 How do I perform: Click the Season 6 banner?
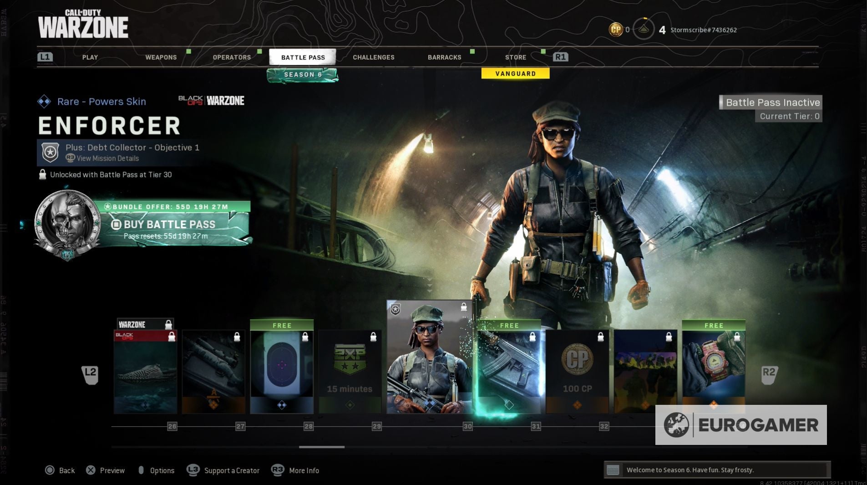(303, 75)
